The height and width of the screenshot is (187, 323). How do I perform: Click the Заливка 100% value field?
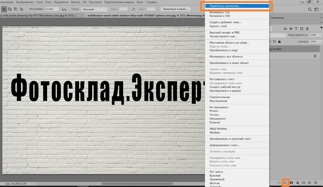coord(314,41)
